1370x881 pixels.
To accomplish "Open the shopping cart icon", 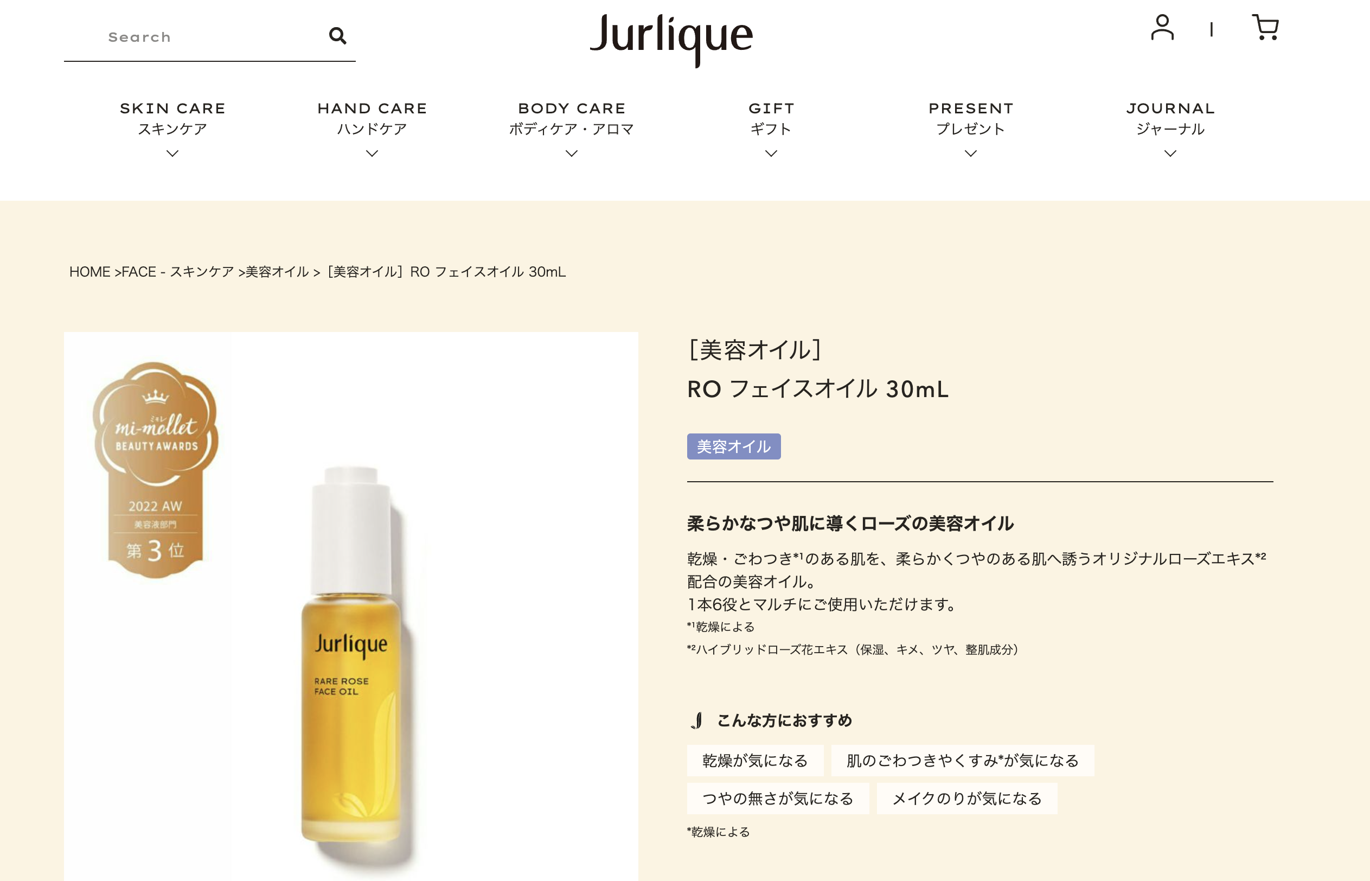I will (x=1265, y=28).
